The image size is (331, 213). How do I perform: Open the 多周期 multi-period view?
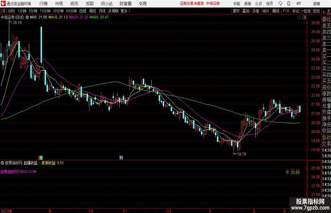(x=113, y=11)
